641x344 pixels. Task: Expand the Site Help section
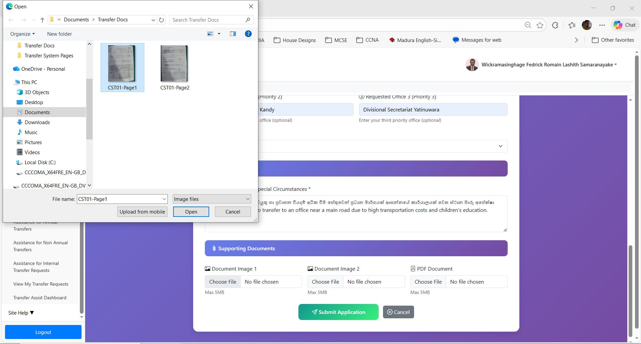[x=21, y=313]
